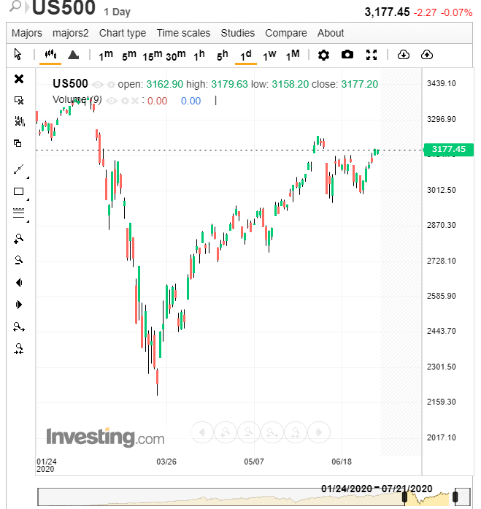Open Volume study settings gear
This screenshot has width=481, height=509.
pyautogui.click(x=125, y=101)
